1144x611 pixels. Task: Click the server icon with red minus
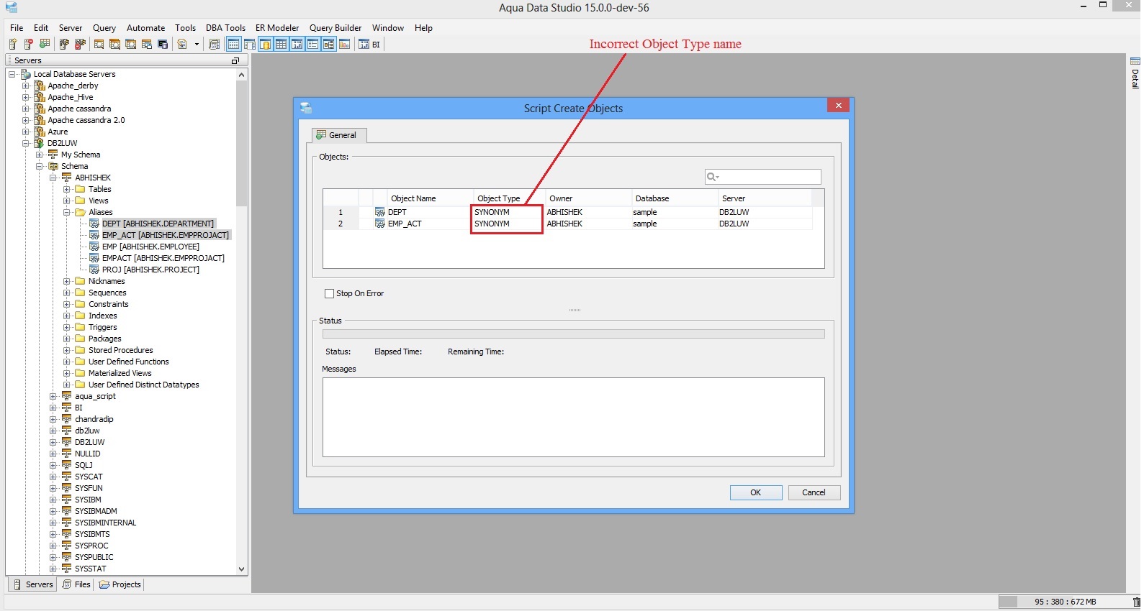coord(29,45)
